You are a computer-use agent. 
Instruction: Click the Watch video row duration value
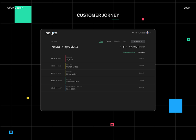[x=141, y=66]
